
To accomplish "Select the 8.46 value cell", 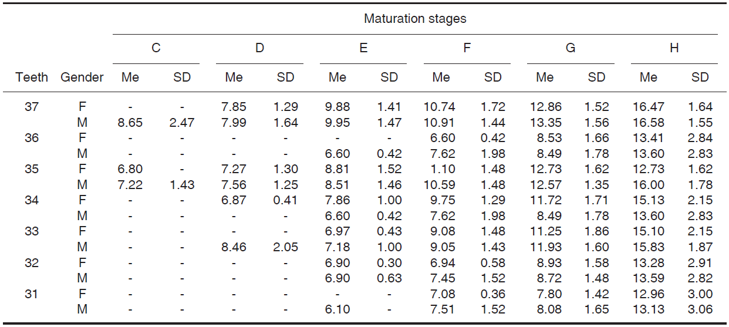I will coord(234,248).
